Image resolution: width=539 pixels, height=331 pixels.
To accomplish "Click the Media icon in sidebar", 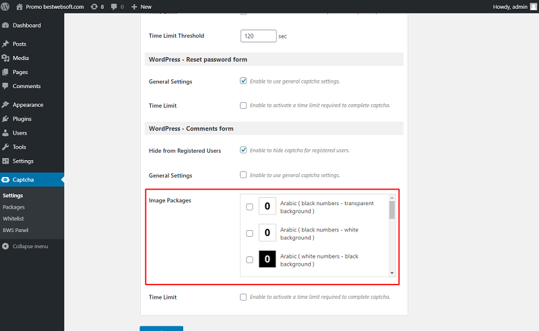I will click(5, 58).
